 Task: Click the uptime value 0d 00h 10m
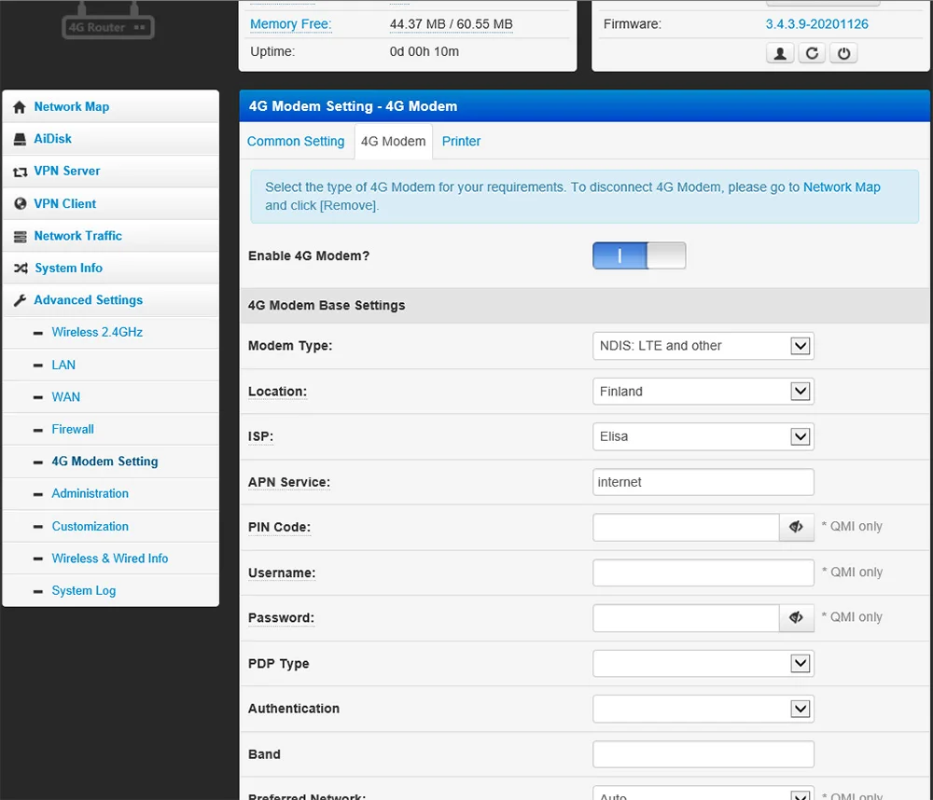pos(425,51)
